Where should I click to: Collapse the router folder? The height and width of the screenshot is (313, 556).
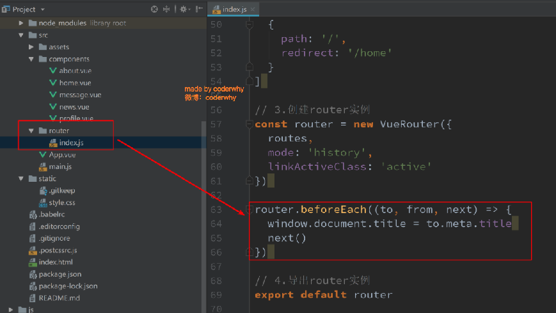click(x=31, y=131)
